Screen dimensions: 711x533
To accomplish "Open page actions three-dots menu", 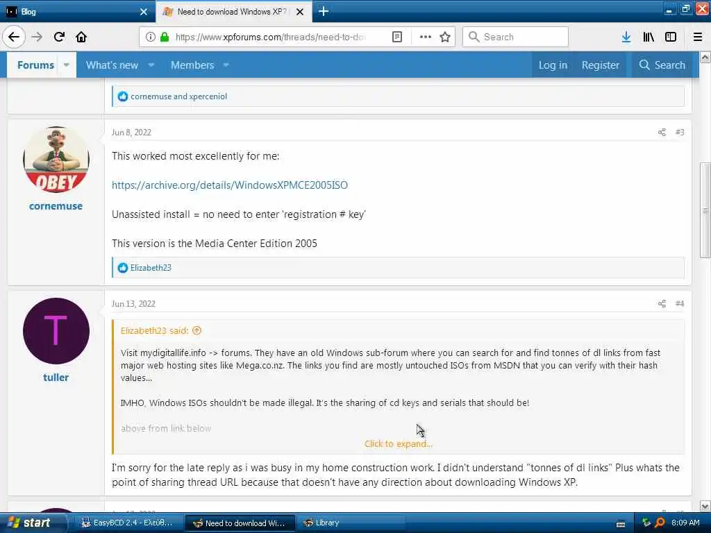I will click(426, 37).
